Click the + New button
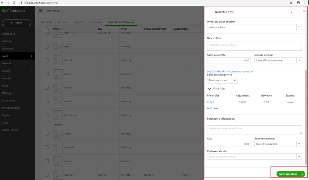This screenshot has height=180, width=309. pyautogui.click(x=17, y=23)
